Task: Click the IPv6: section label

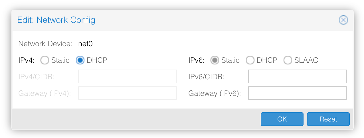Action: pyautogui.click(x=197, y=60)
